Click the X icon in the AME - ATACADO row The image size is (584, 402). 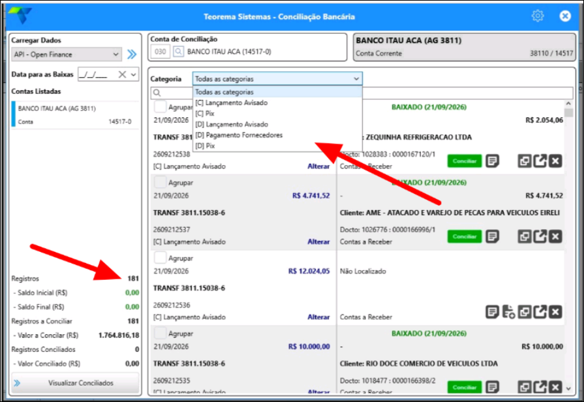(555, 237)
